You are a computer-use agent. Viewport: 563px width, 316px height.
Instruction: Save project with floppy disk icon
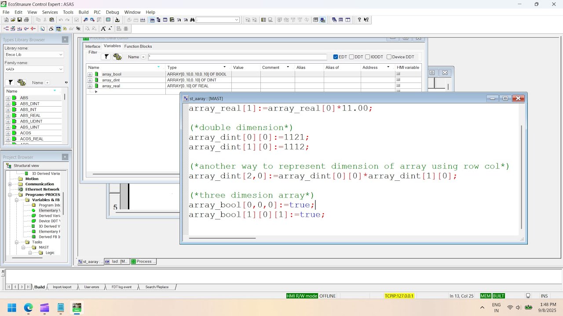(x=19, y=20)
